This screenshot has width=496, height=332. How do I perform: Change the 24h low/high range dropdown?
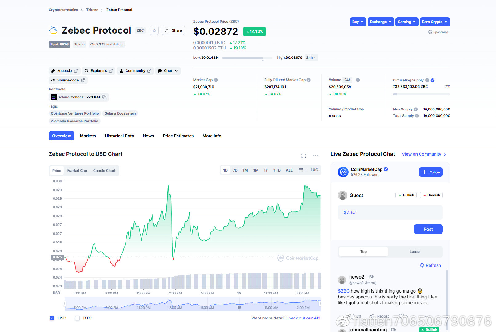tap(311, 57)
